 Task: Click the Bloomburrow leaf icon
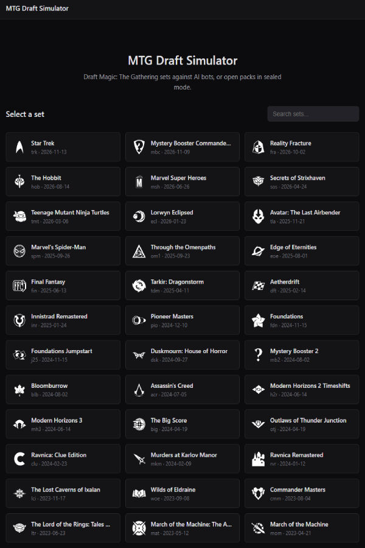pyautogui.click(x=19, y=389)
